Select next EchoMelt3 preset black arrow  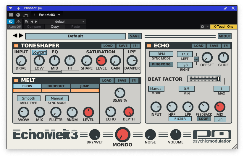[x=21, y=36]
